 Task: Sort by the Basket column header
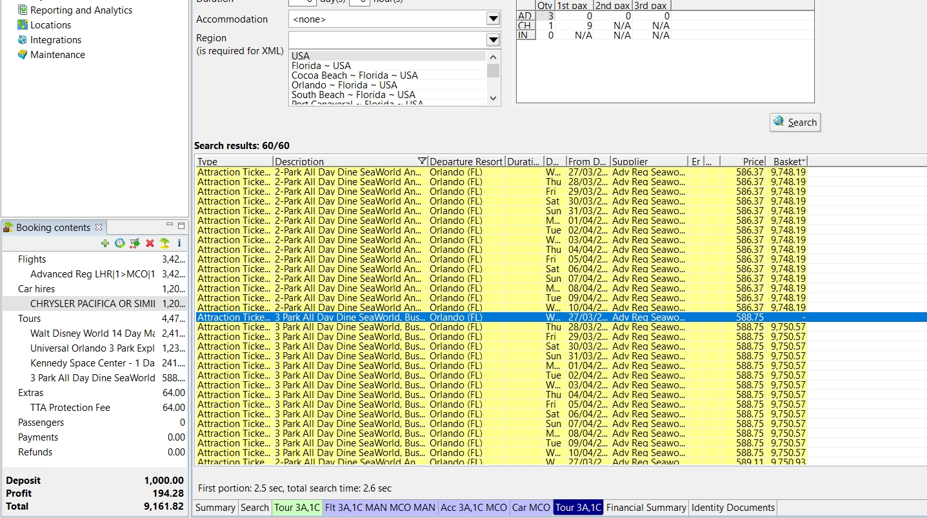[787, 161]
